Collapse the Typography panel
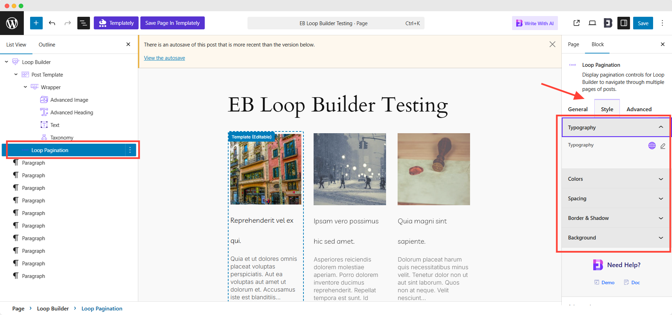Screen dimensions: 672x315 (x=616, y=127)
